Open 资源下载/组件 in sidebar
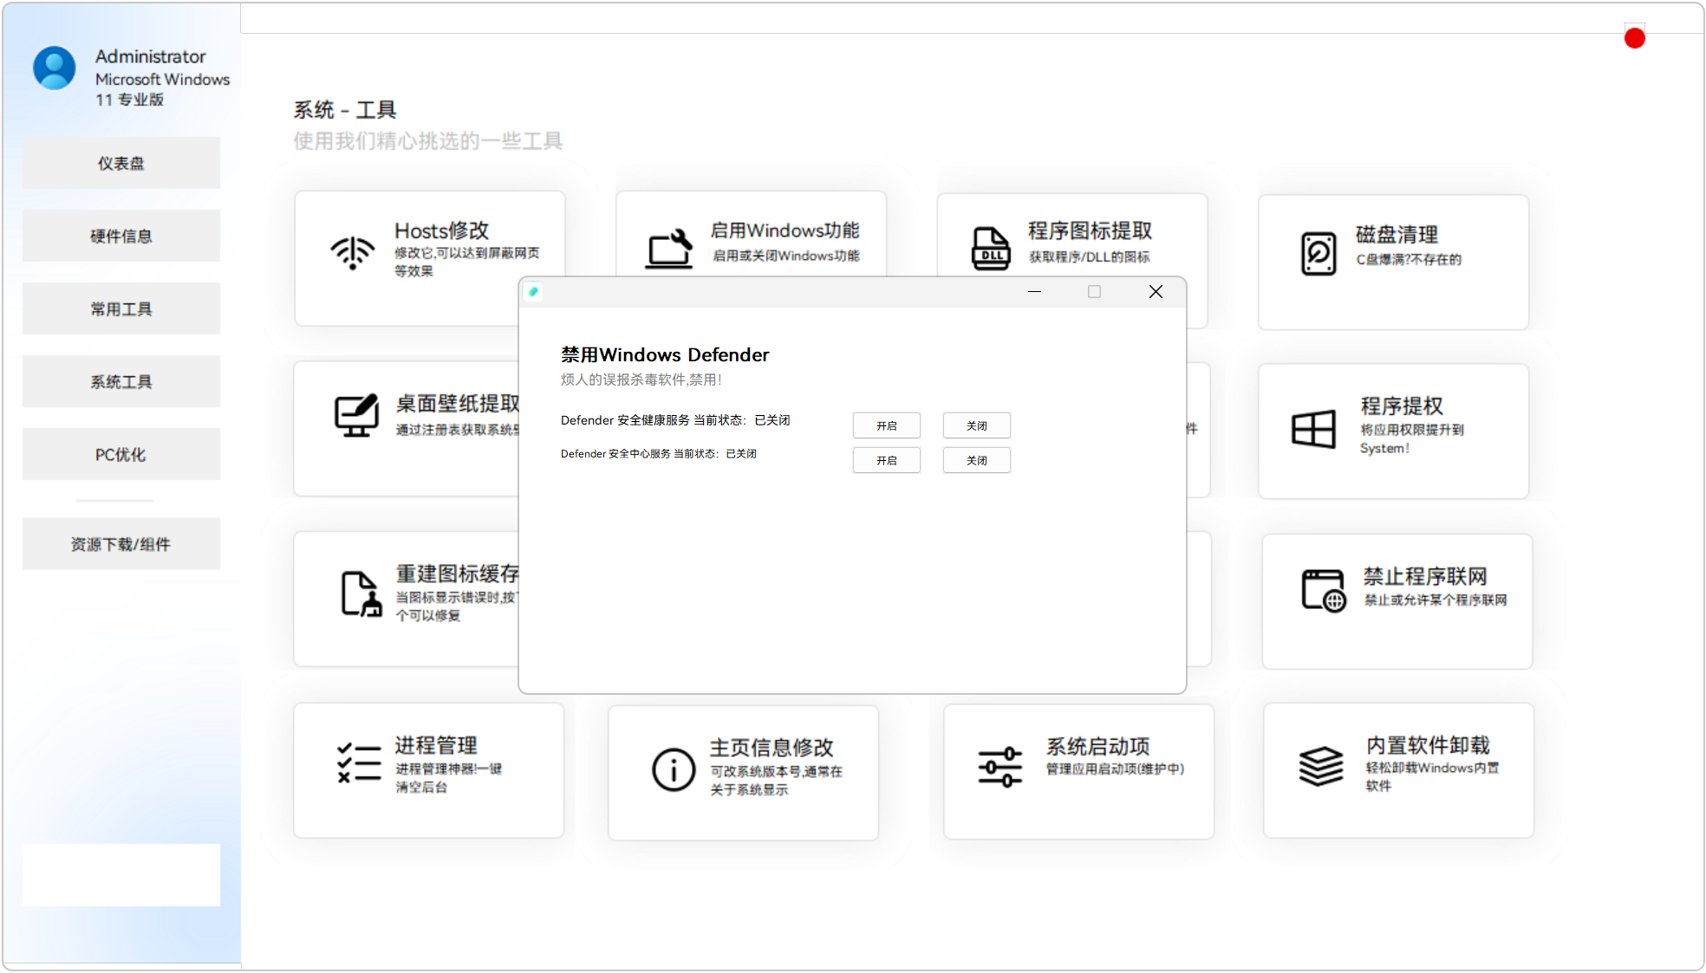Viewport: 1706px width, 973px height. click(121, 544)
